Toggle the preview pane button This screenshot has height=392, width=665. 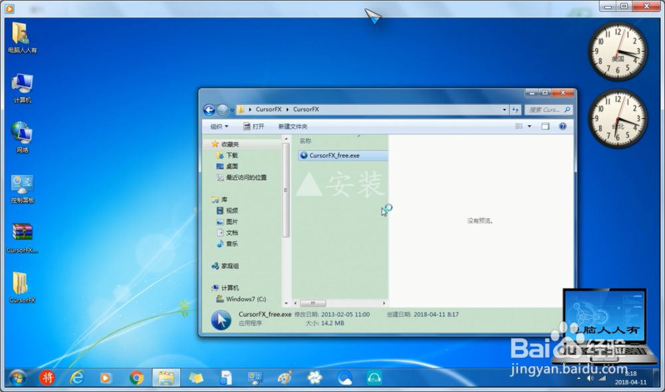[x=545, y=126]
